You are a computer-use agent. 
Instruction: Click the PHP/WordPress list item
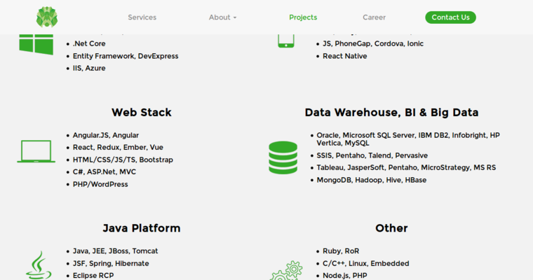pyautogui.click(x=100, y=184)
